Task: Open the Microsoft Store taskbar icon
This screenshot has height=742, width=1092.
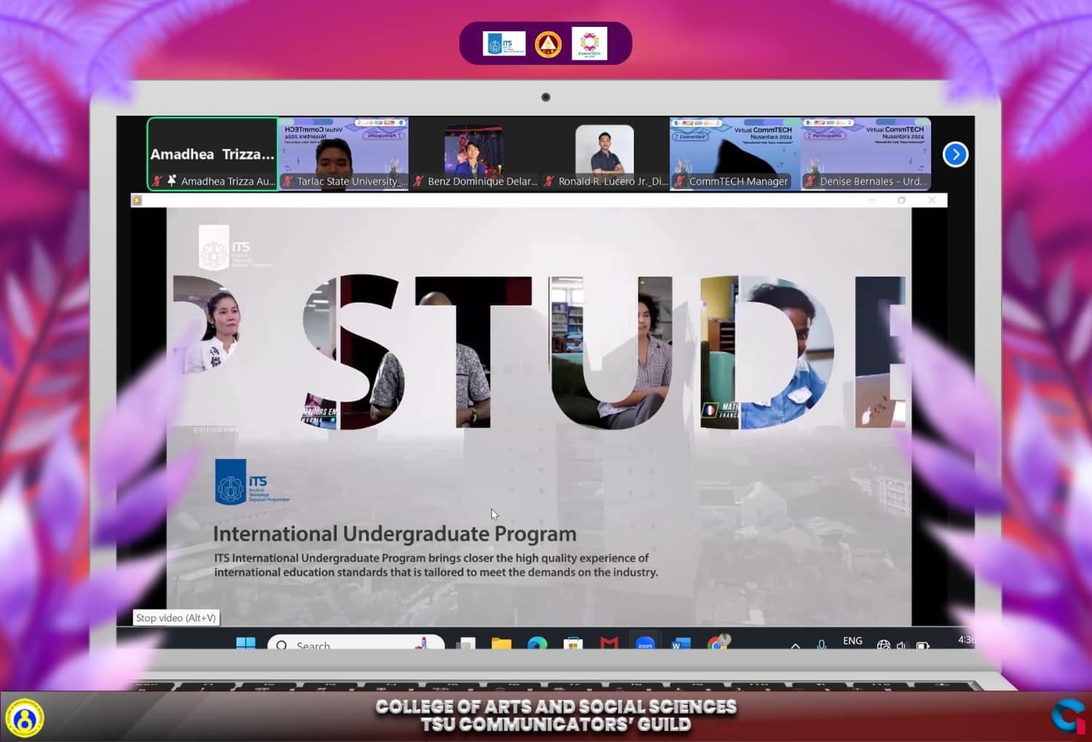Action: click(574, 644)
